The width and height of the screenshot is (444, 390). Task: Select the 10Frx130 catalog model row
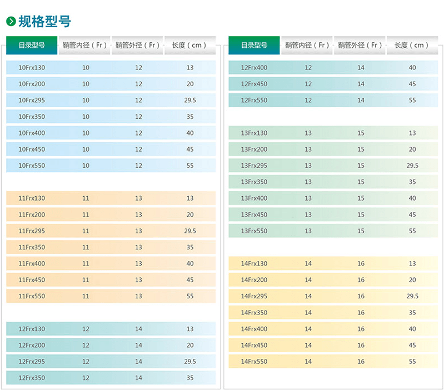coord(32,68)
